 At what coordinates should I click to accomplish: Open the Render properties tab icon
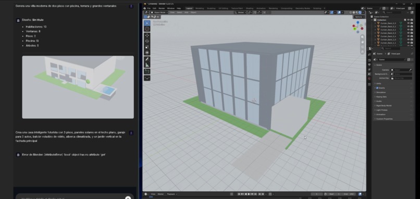(x=369, y=60)
